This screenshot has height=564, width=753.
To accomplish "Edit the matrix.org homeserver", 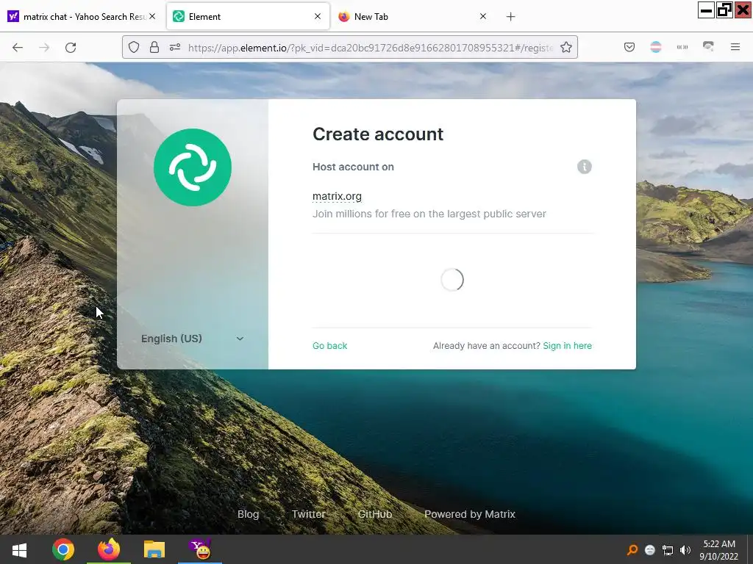I will click(x=337, y=196).
